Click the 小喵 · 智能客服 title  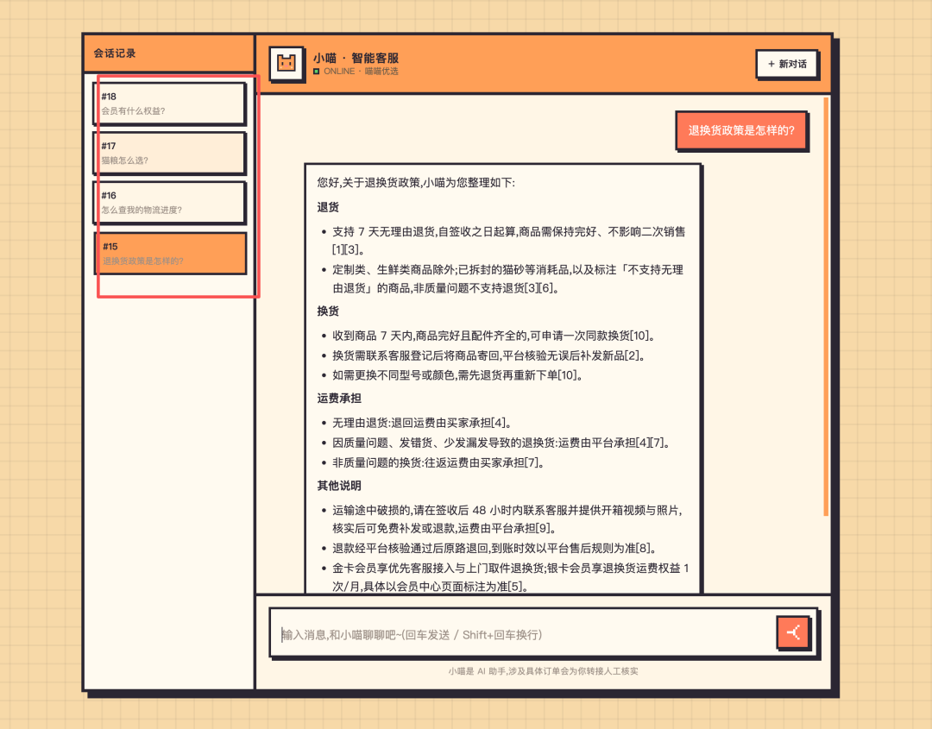pyautogui.click(x=356, y=58)
